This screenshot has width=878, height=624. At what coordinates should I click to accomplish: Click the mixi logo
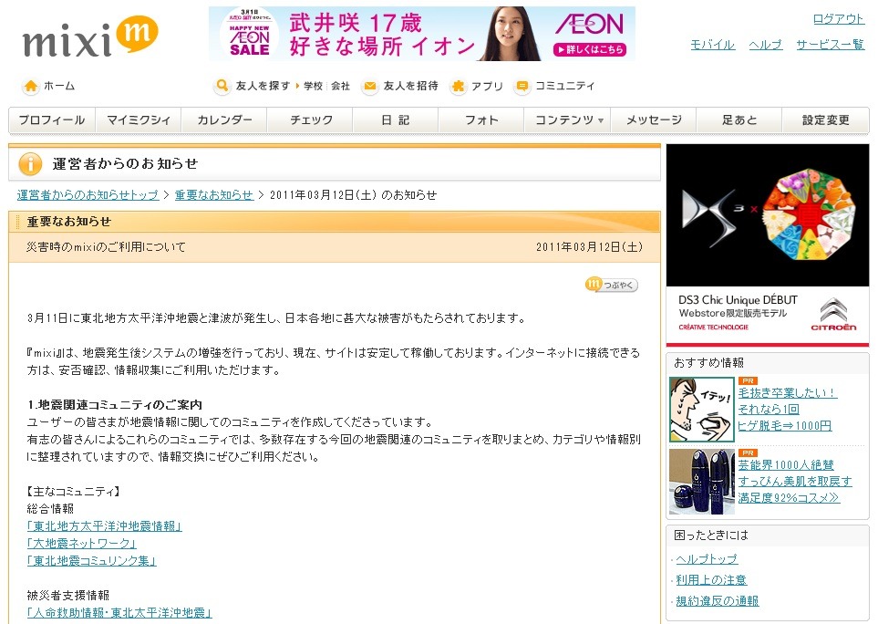[90, 37]
